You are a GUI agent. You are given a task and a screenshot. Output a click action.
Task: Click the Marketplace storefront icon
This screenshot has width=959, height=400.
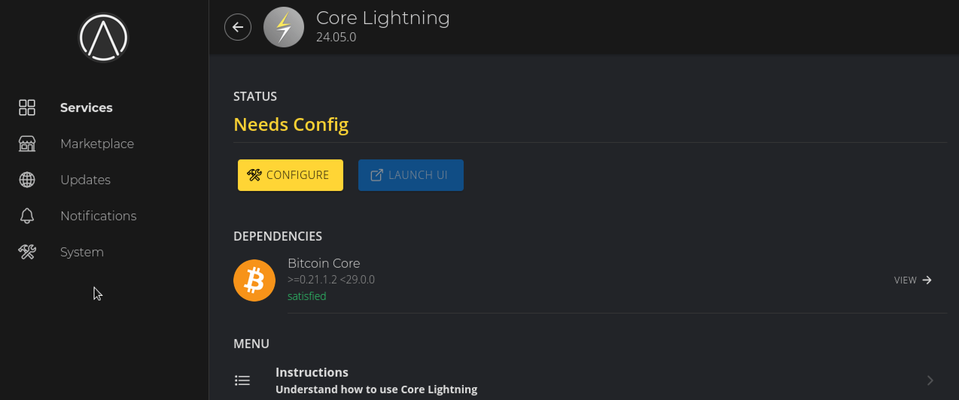[x=26, y=144]
